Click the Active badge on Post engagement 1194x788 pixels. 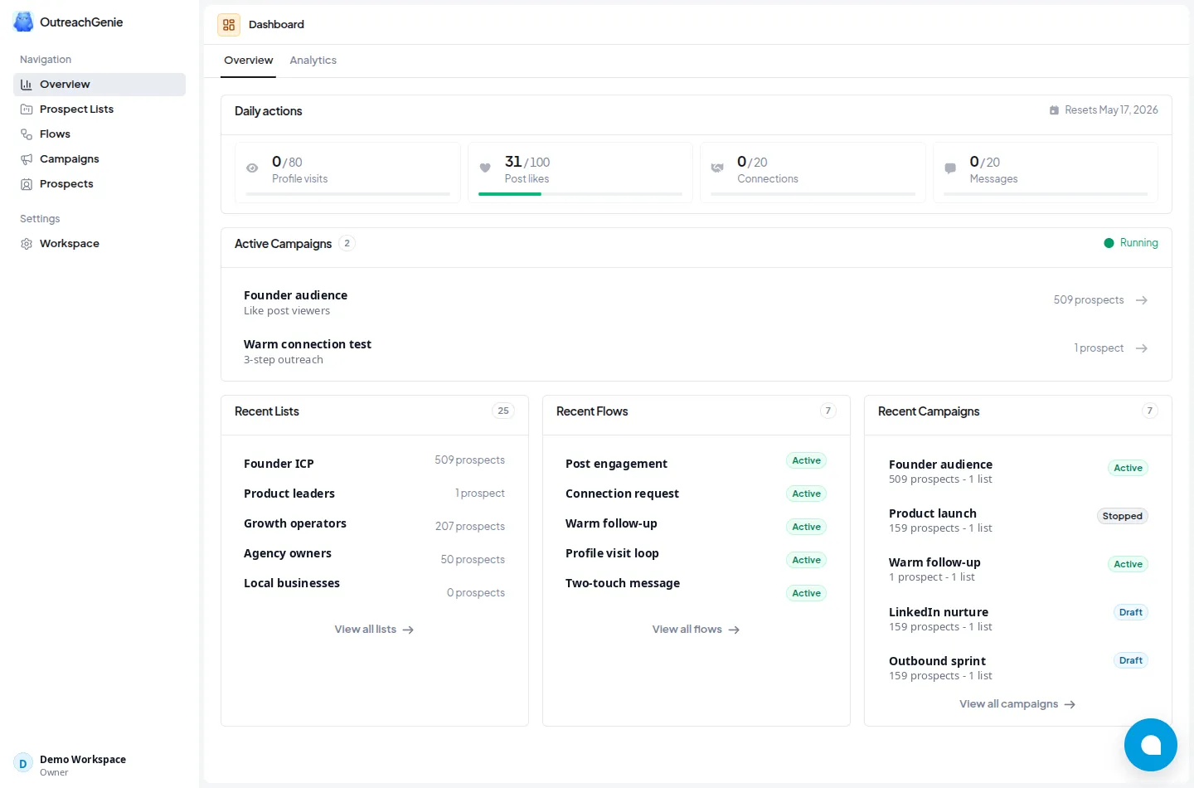806,460
